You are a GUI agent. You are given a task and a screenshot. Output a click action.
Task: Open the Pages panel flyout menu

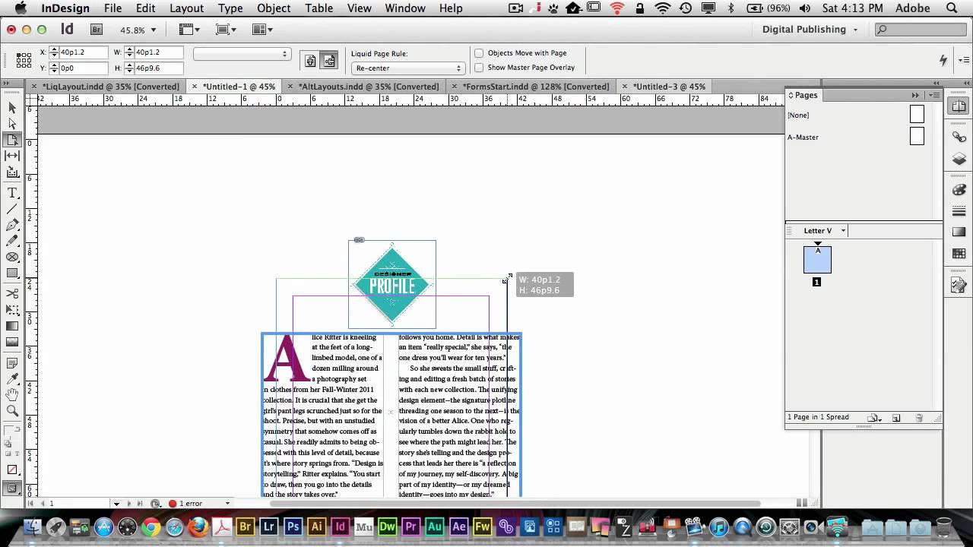[x=935, y=95]
